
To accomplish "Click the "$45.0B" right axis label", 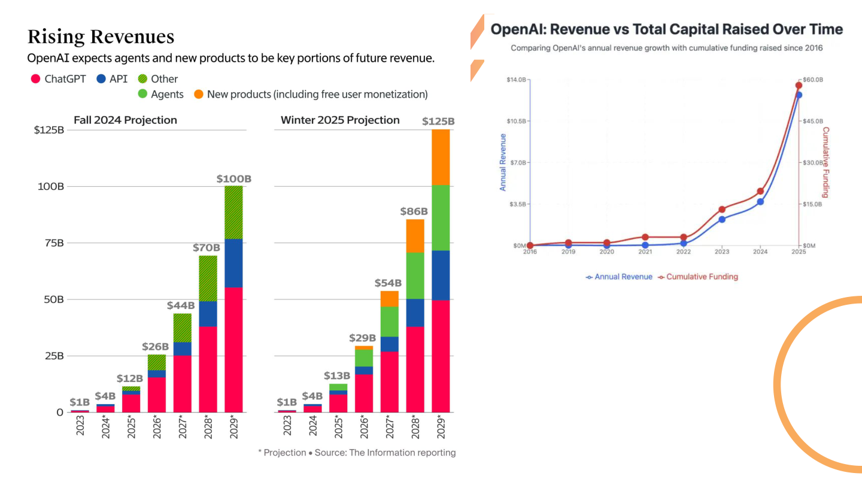I will point(813,121).
